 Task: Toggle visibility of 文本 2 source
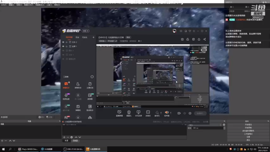point(63,42)
